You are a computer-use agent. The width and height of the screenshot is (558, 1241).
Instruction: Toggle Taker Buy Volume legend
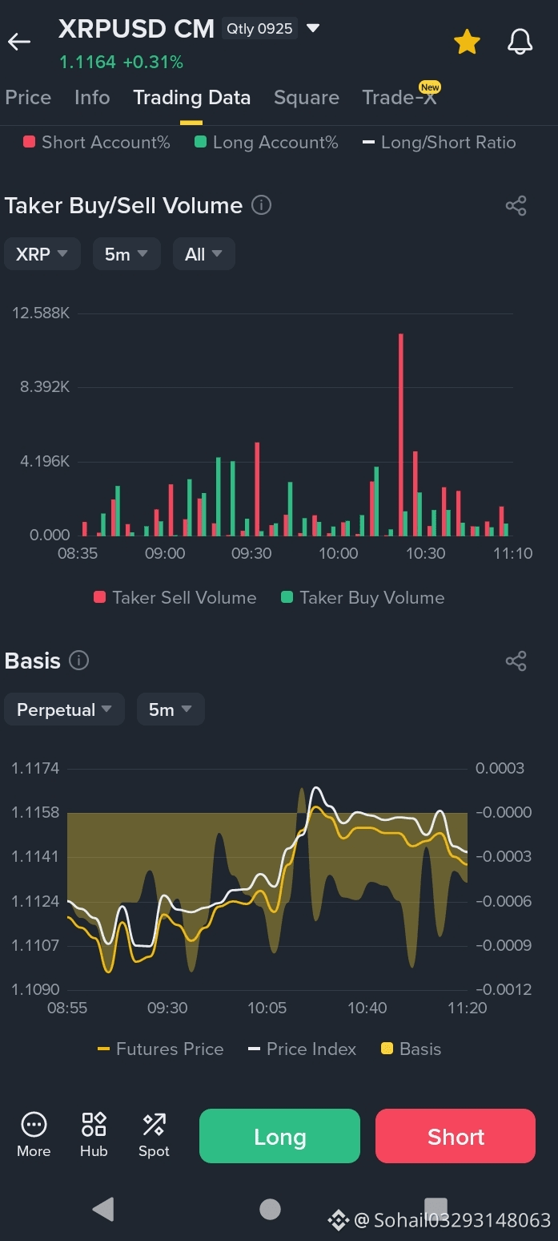(x=363, y=597)
